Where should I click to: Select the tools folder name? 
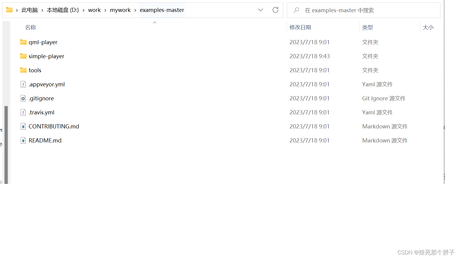point(35,70)
